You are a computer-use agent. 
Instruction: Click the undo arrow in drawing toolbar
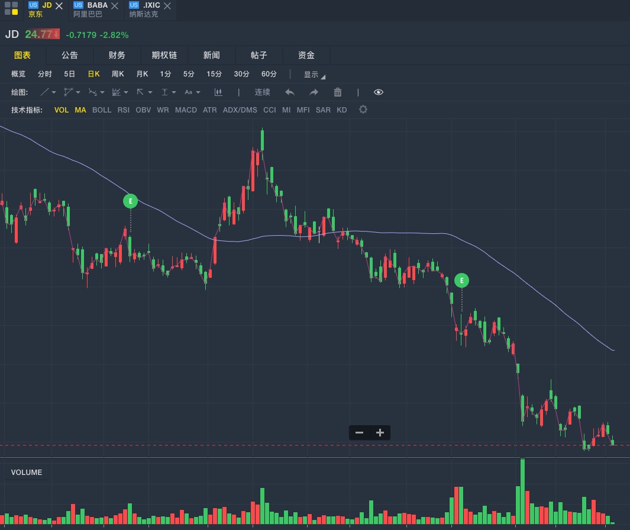click(290, 92)
